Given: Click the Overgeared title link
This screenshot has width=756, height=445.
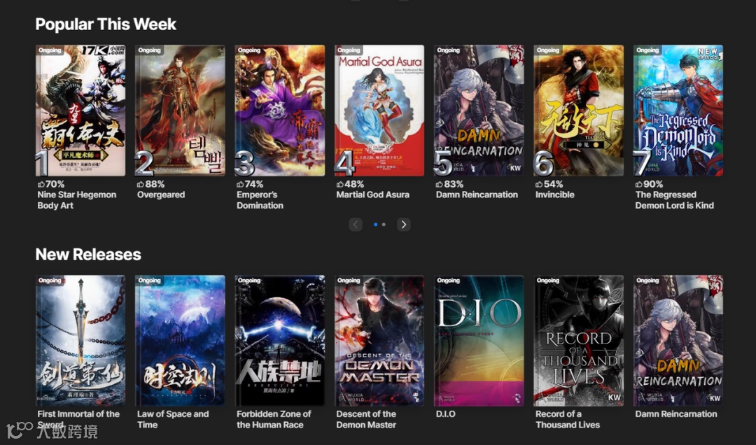Looking at the screenshot, I should click(161, 195).
